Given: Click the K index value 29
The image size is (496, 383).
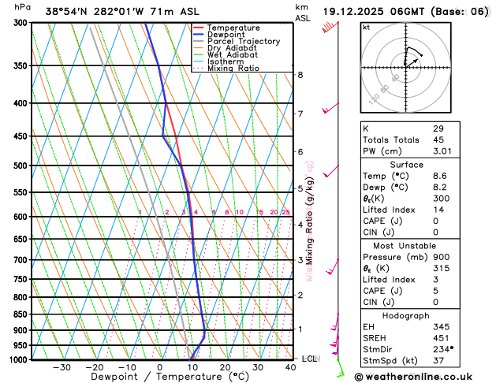Looking at the screenshot, I should [x=438, y=128].
